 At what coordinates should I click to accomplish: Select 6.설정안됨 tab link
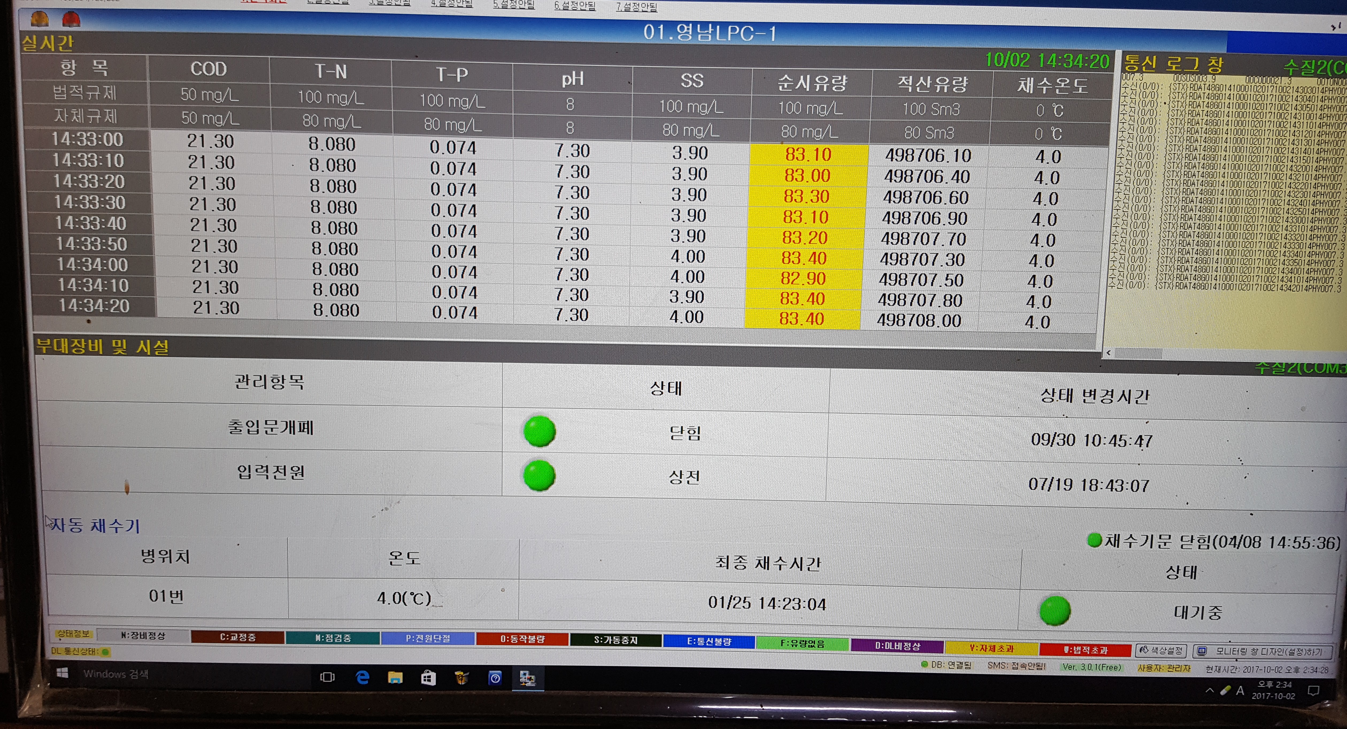coord(575,6)
